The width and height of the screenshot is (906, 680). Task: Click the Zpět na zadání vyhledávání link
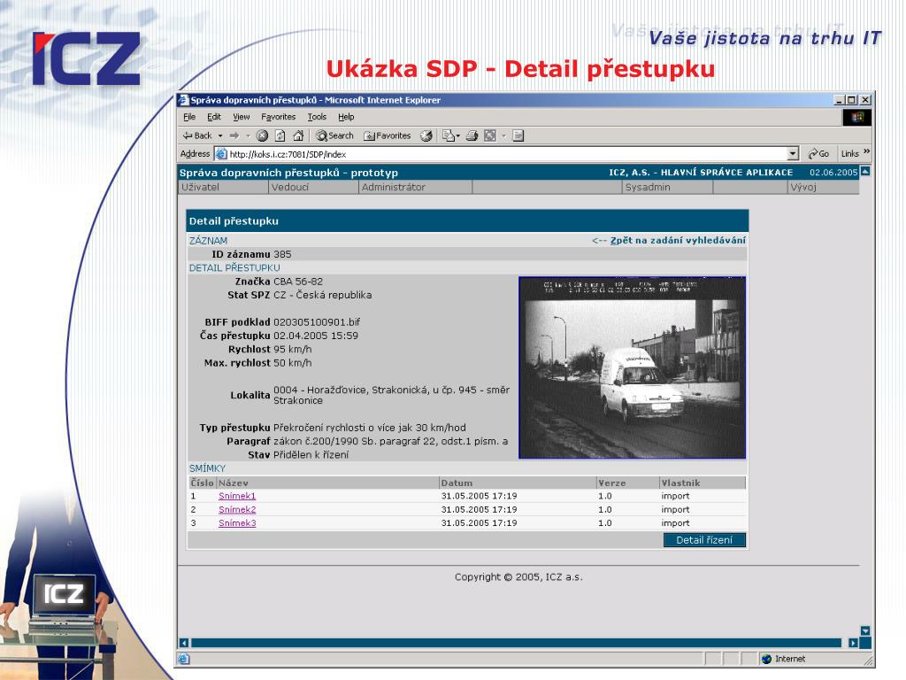coord(678,241)
